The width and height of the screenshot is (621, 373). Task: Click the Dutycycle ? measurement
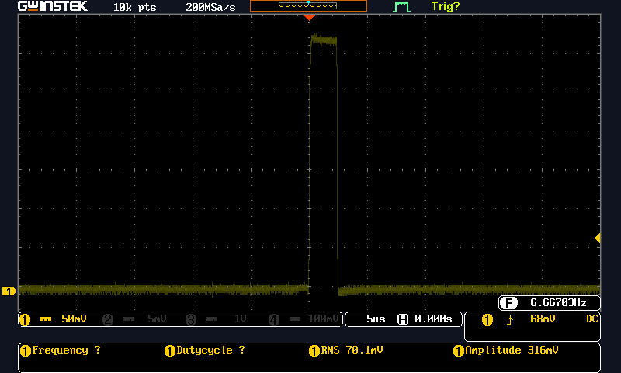(x=210, y=350)
